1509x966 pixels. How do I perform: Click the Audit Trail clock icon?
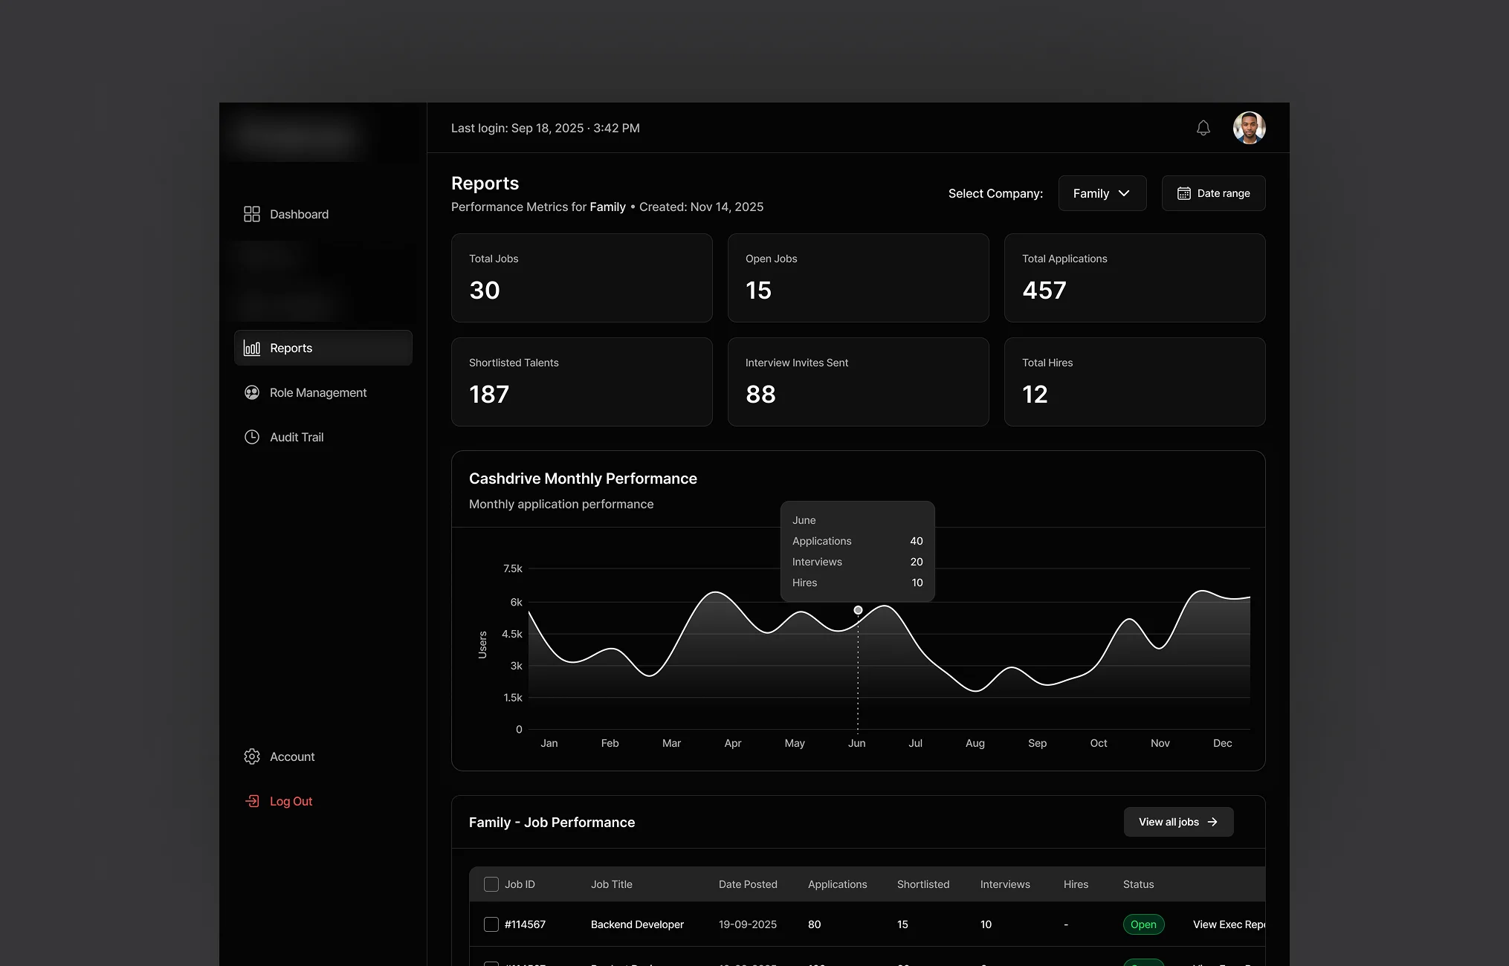252,437
